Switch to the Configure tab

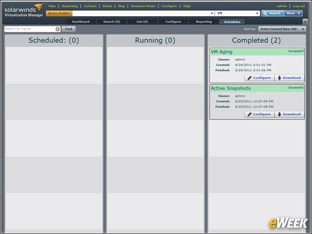pyautogui.click(x=173, y=21)
